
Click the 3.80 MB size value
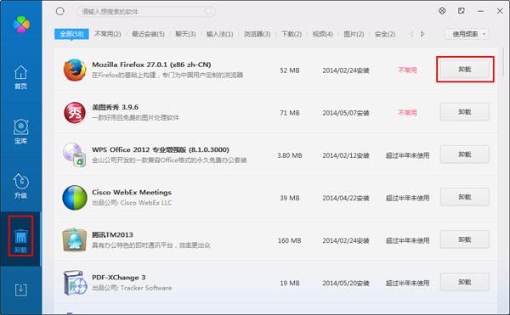[290, 155]
